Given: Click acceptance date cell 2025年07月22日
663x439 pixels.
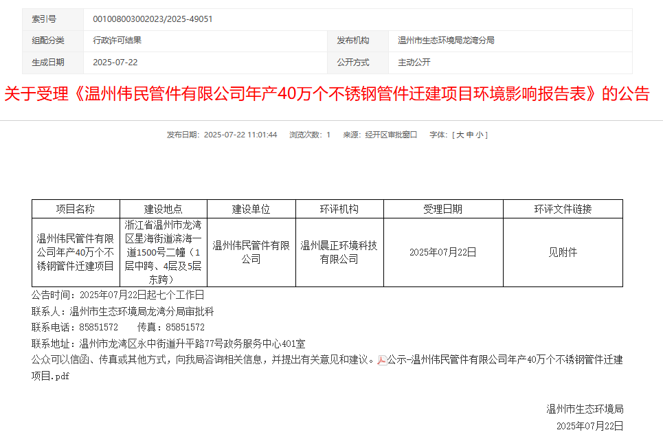Looking at the screenshot, I should (x=443, y=253).
